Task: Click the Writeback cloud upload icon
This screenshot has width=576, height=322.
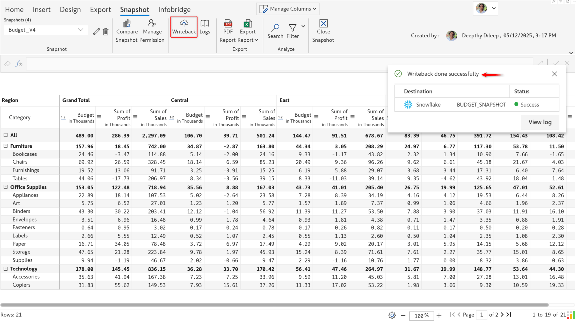Action: (x=184, y=23)
